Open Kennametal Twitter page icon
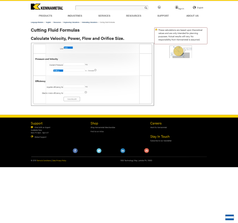The image size is (238, 223). [99, 151]
